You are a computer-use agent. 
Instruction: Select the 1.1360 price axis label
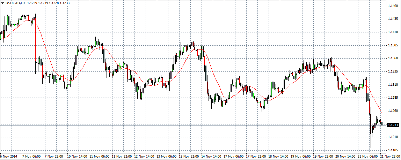(x=392, y=59)
